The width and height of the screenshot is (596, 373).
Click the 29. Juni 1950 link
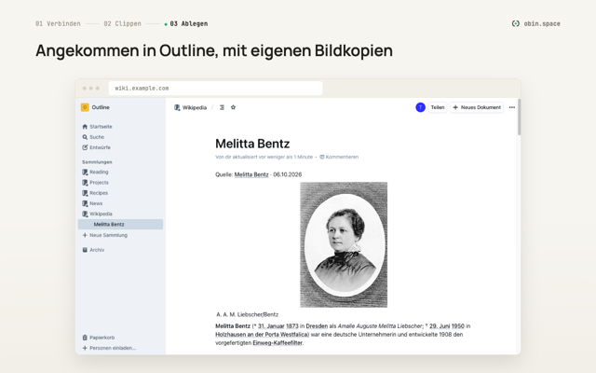(x=447, y=326)
